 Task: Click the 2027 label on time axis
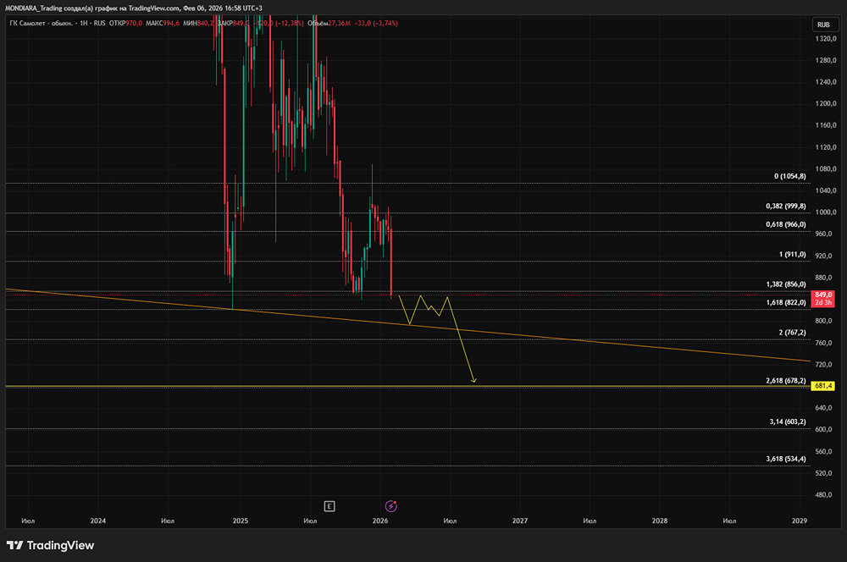[x=520, y=521]
